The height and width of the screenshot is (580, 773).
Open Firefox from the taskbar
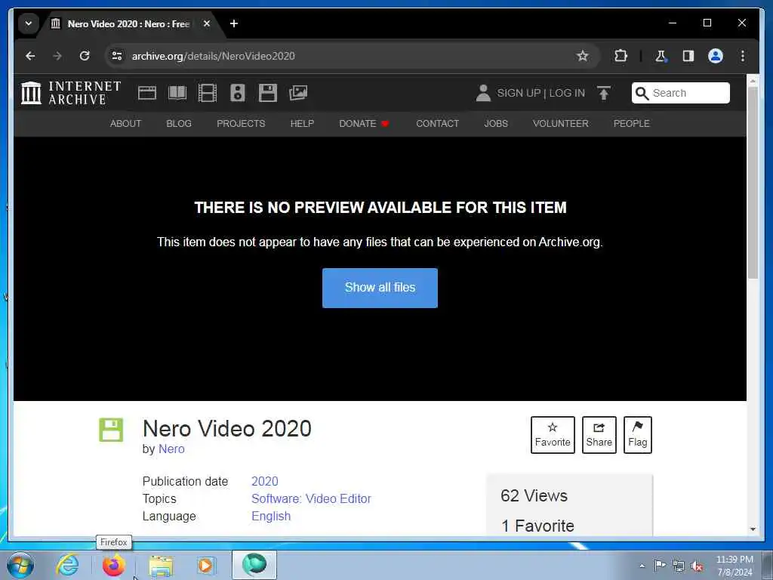pyautogui.click(x=113, y=565)
